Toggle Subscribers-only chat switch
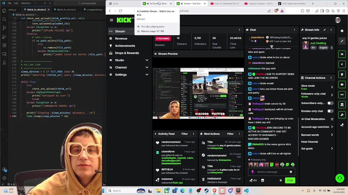This screenshot has height=195, width=348. point(330,103)
